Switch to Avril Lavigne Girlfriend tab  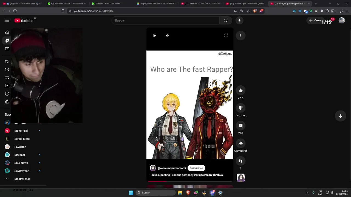pyautogui.click(x=246, y=4)
